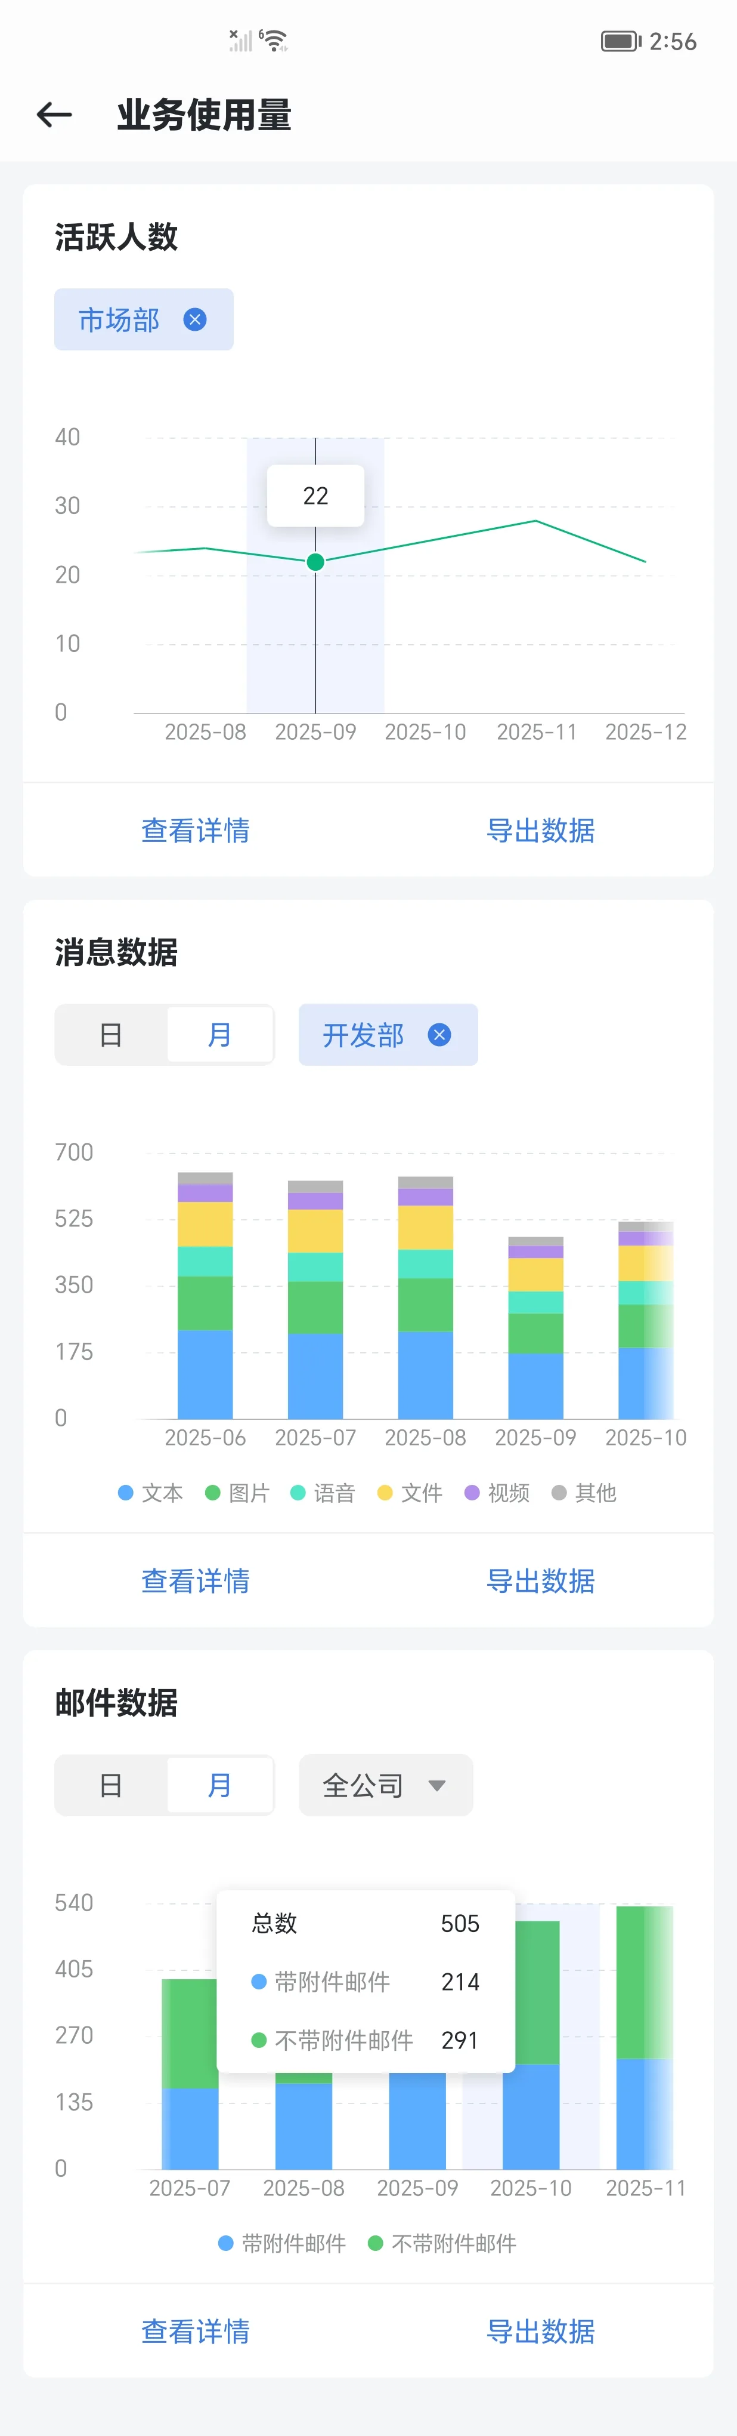Tap 2025-11 on the 活跃人数 chart axis
Image resolution: width=737 pixels, height=2436 pixels.
pyautogui.click(x=537, y=732)
